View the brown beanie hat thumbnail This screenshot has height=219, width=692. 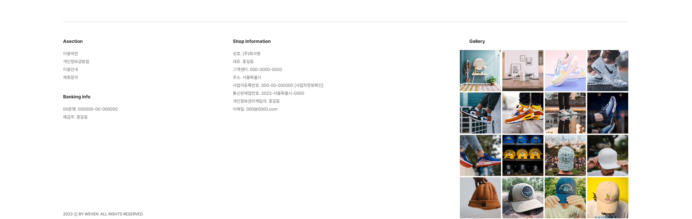tap(480, 198)
